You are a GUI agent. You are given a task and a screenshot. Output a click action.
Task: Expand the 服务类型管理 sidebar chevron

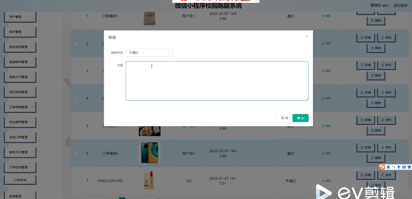point(32,47)
